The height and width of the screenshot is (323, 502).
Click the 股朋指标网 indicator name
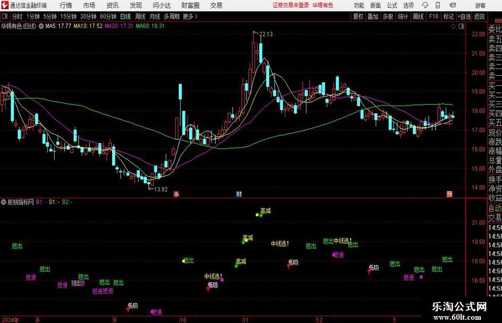tap(21, 202)
